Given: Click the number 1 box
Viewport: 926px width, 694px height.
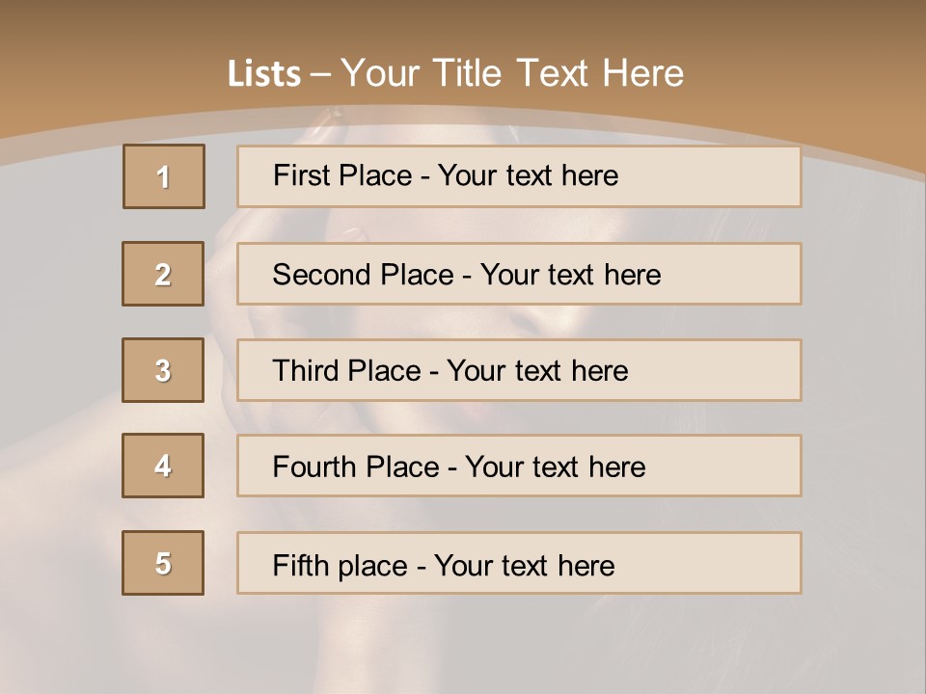Looking at the screenshot, I should pyautogui.click(x=164, y=176).
